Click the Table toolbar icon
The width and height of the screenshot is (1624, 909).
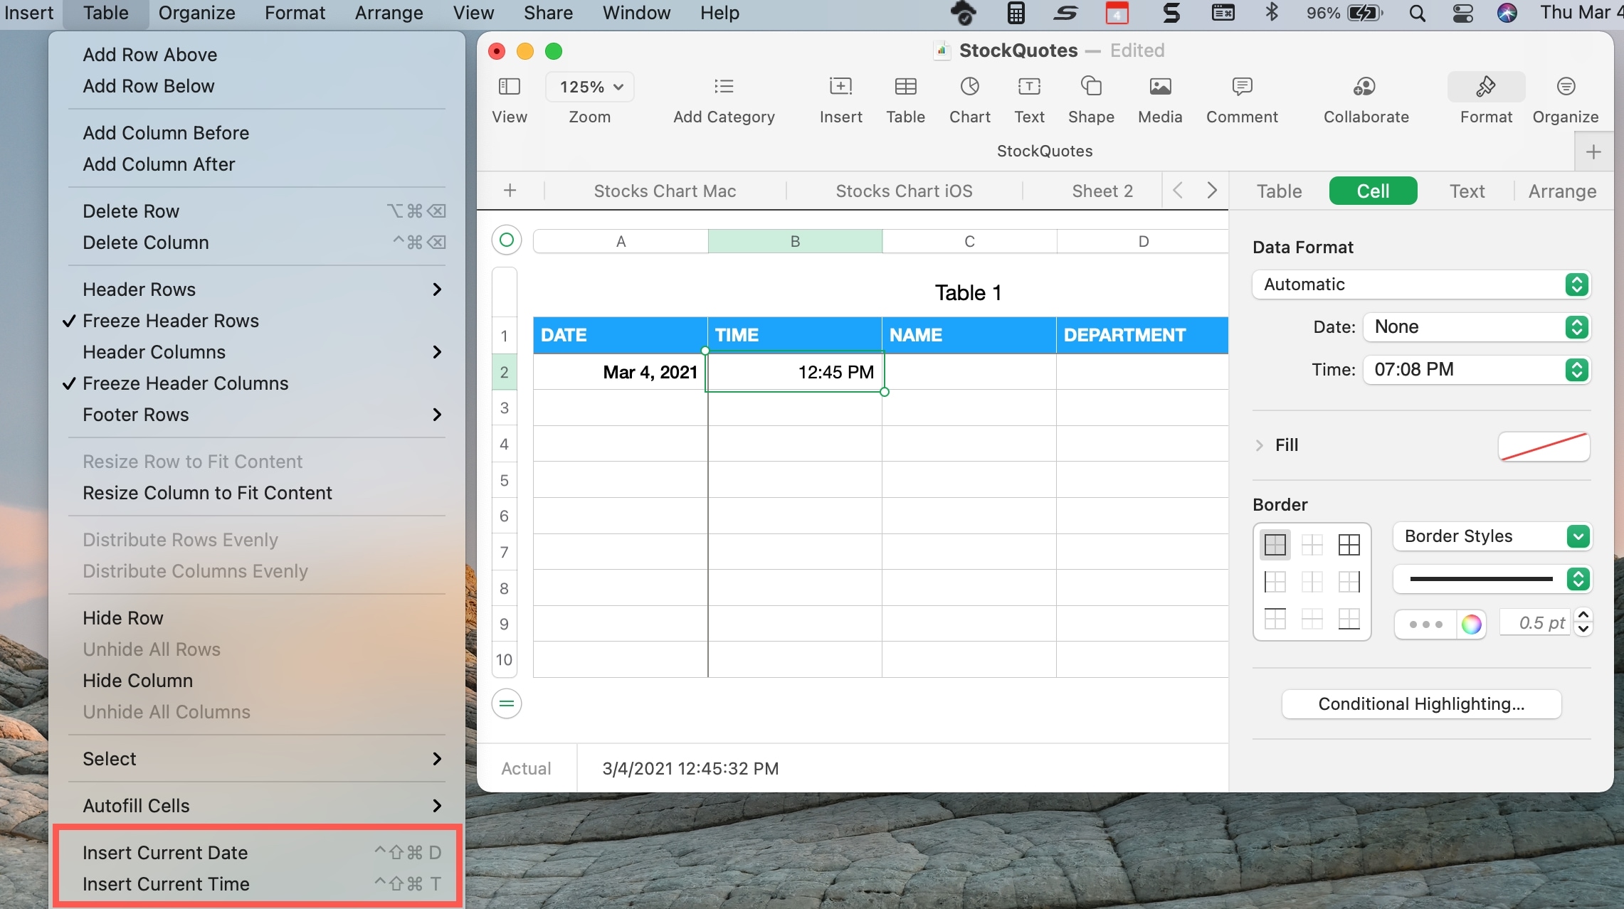(x=905, y=87)
